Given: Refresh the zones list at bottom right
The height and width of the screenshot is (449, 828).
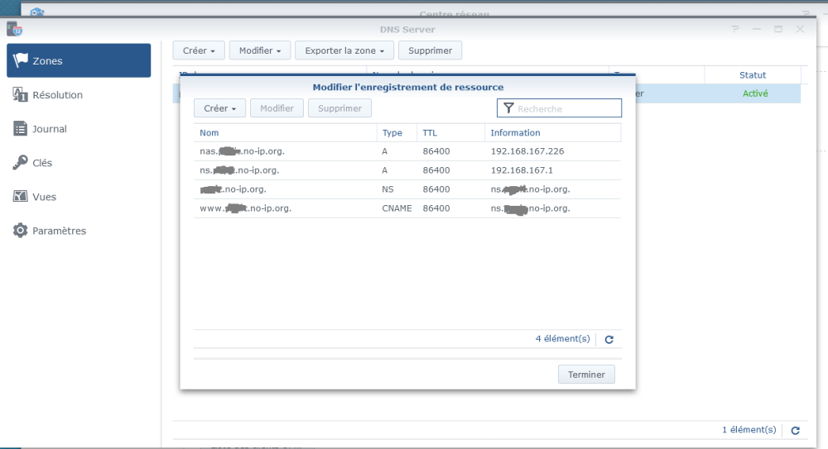Looking at the screenshot, I should [795, 430].
